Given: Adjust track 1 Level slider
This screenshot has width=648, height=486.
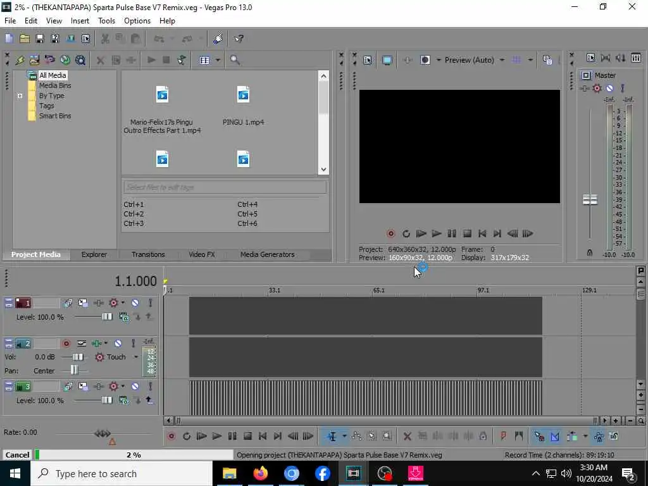Looking at the screenshot, I should (x=106, y=317).
